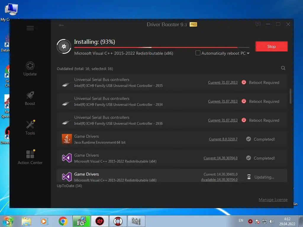303x227 pixels.
Task: Expand the UpToDate (34) section
Action: click(x=69, y=186)
